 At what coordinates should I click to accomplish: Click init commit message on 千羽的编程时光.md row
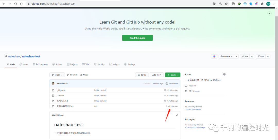pos(95,106)
